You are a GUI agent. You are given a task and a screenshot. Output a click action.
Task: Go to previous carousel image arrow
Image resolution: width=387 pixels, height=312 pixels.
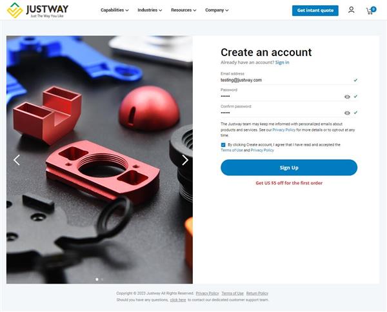coord(17,160)
